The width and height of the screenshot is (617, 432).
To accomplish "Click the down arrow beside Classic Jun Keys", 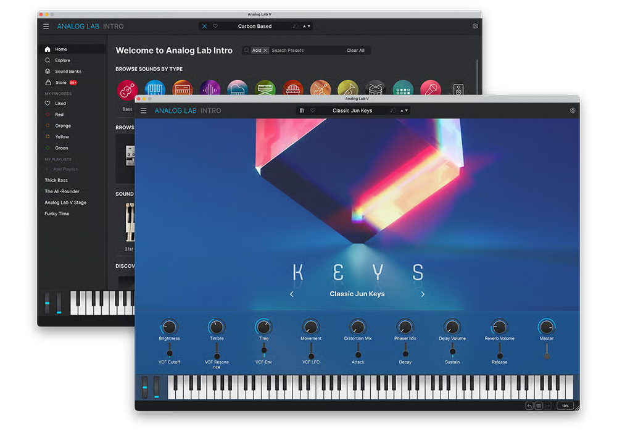I will click(x=407, y=110).
